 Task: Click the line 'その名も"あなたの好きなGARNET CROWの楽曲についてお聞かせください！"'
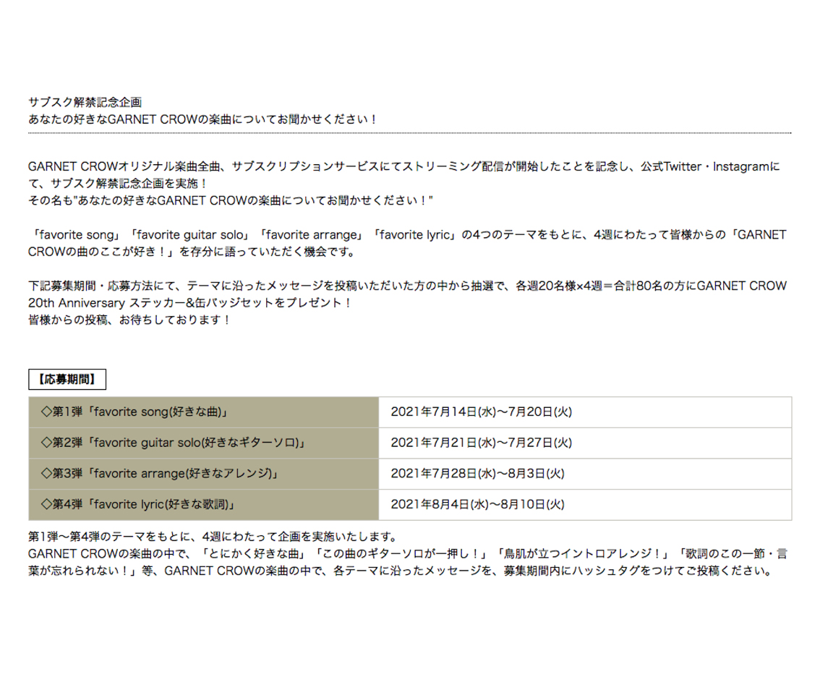point(231,200)
